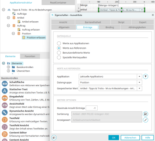
Task: Close the Eigenschaften - Auswahlliste dialog
Action: (153, 15)
